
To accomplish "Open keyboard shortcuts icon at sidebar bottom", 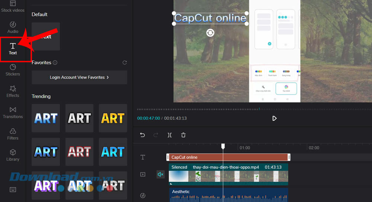I will coord(13,189).
